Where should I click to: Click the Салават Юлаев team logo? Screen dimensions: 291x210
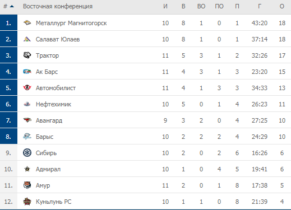[27, 39]
